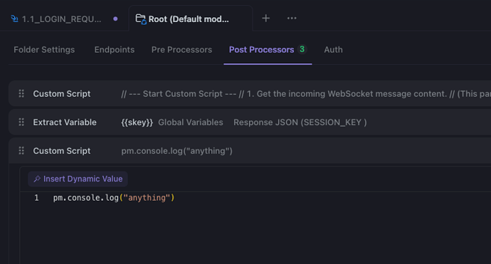The height and width of the screenshot is (264, 491).
Task: Open the Folder Settings tab
Action: (44, 50)
